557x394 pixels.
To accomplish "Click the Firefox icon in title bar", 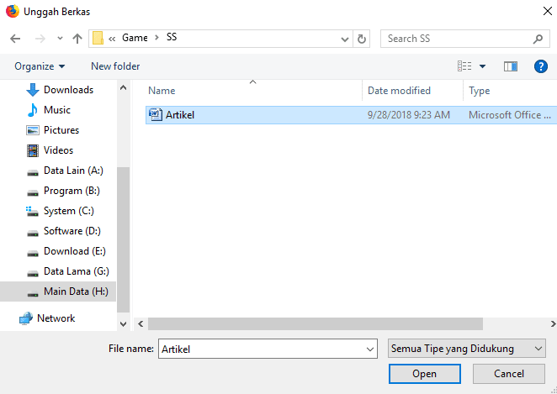I will coord(13,11).
